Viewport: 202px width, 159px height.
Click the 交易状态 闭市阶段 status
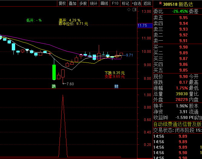[x=177, y=130]
